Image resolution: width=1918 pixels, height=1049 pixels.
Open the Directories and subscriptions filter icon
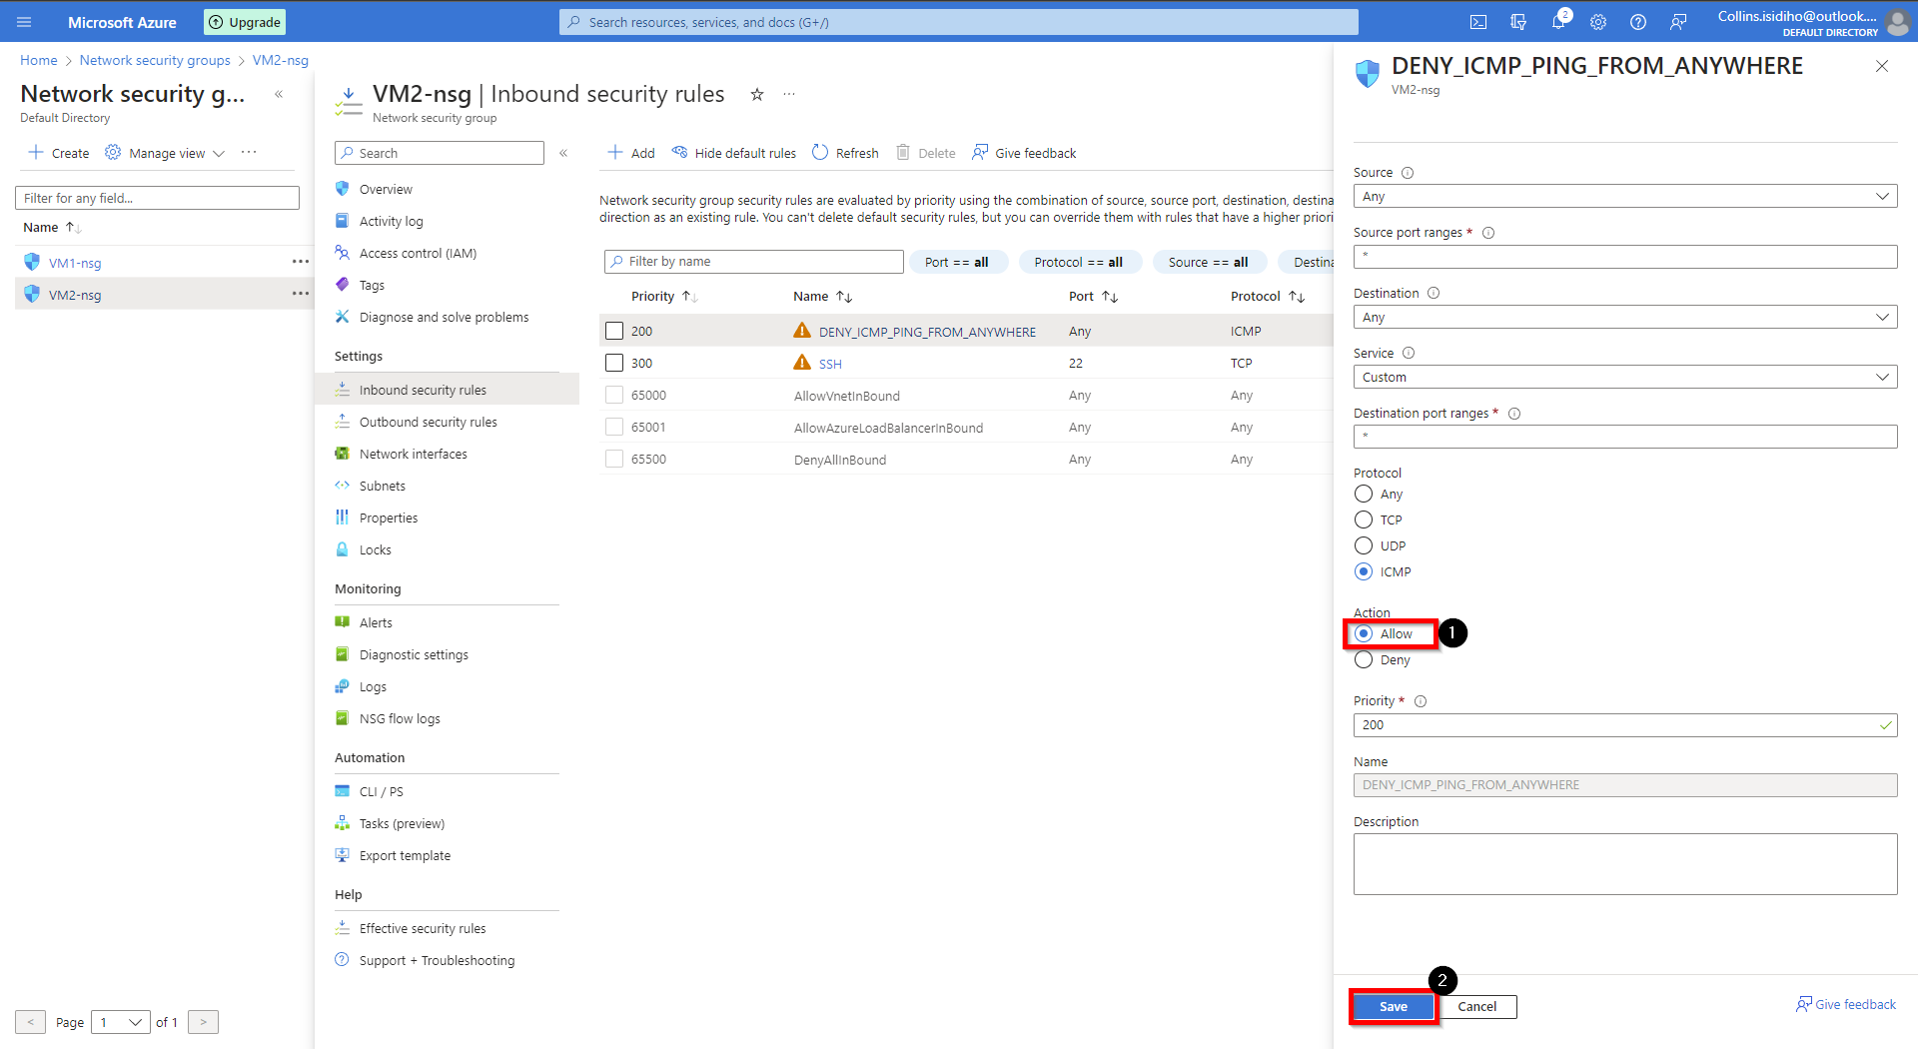click(1518, 22)
